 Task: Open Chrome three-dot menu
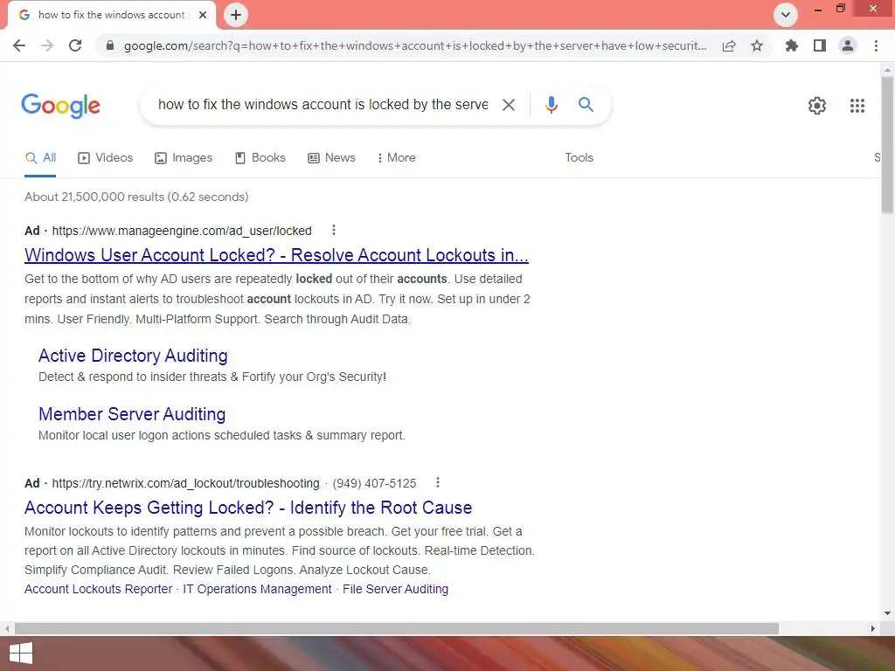click(876, 45)
